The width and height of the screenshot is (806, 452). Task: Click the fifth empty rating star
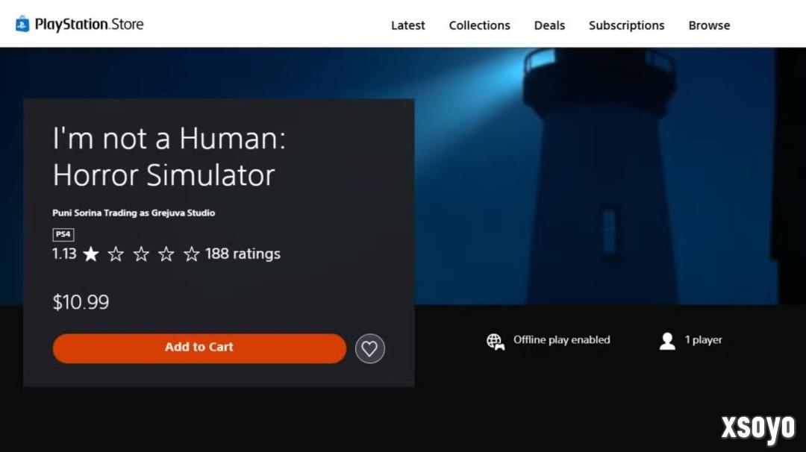click(x=192, y=254)
